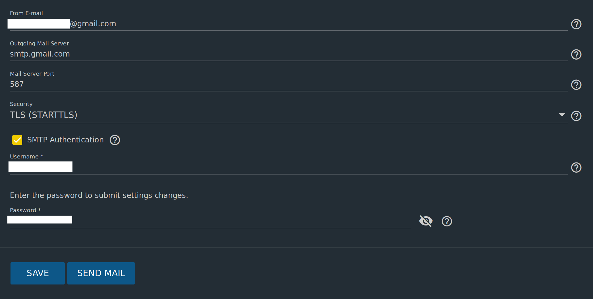Open help for Outgoing Mail Server
This screenshot has width=593, height=299.
(x=576, y=54)
